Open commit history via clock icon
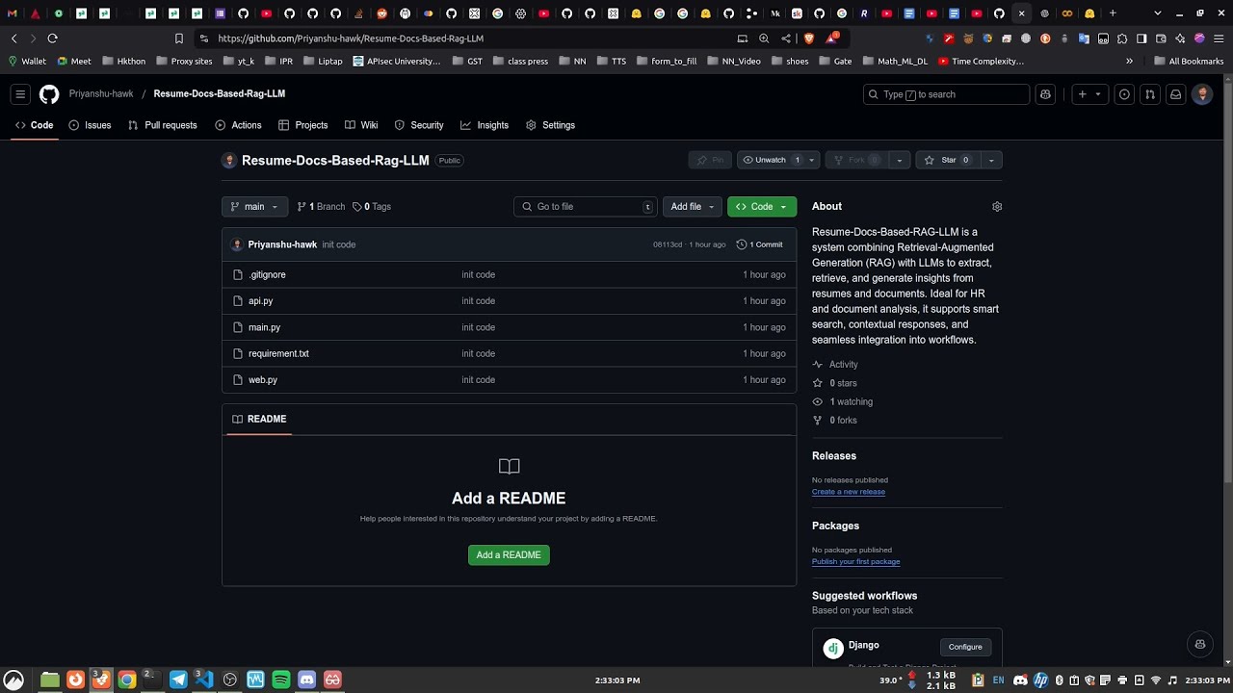This screenshot has height=693, width=1233. coord(741,244)
